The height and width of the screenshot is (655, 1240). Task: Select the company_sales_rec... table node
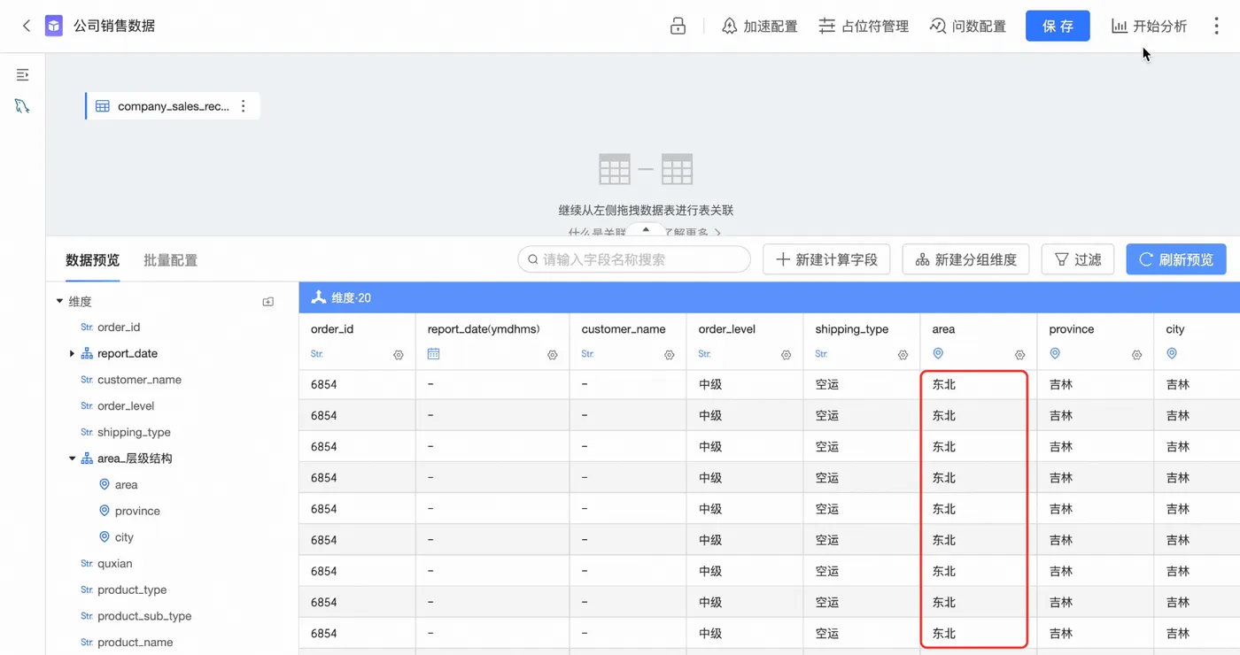pos(173,106)
